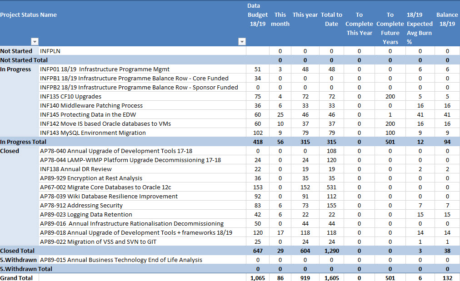Click the In Progress Total row label
The image size is (460, 281).
coord(23,142)
